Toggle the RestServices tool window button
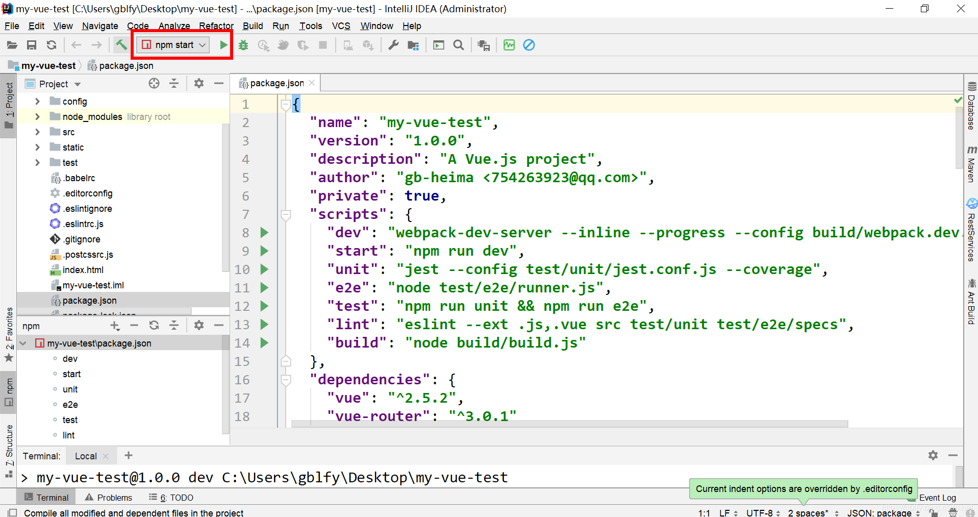Screen dimensions: 978x517 point(971,230)
